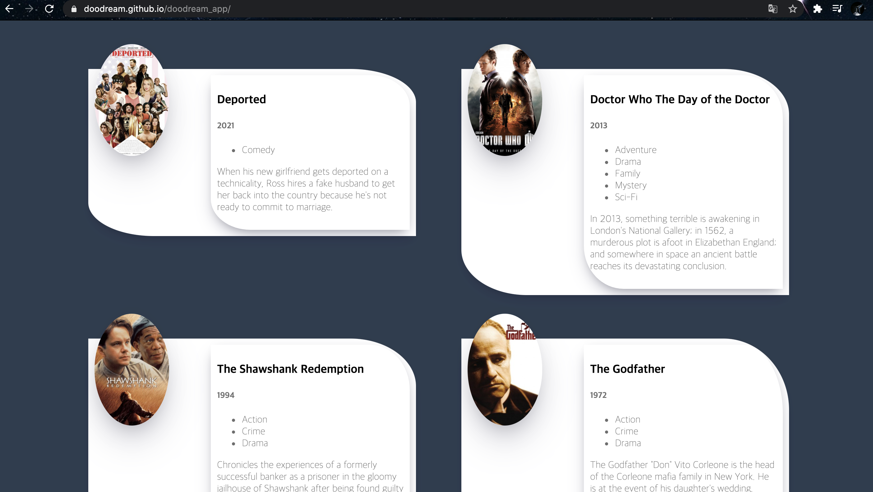Click the browser back arrow
This screenshot has height=492, width=873.
click(x=10, y=9)
